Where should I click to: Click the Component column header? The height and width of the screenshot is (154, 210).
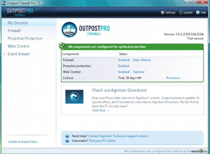[70, 54]
